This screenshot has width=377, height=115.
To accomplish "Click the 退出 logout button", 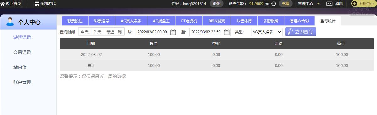I will [x=217, y=4].
